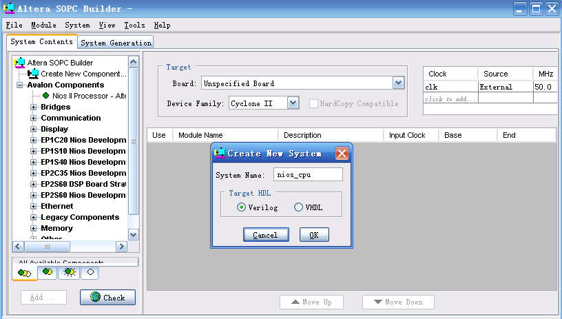
Task: Click the tree scroll left arrow
Action: click(x=19, y=246)
